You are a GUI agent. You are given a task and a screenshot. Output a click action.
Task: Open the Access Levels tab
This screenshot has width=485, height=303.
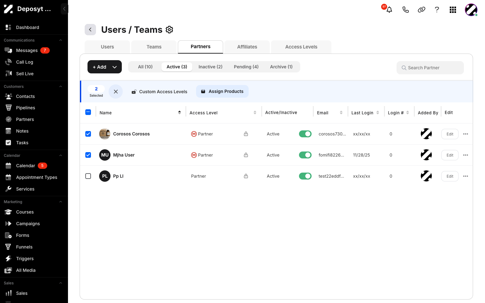coord(301,47)
